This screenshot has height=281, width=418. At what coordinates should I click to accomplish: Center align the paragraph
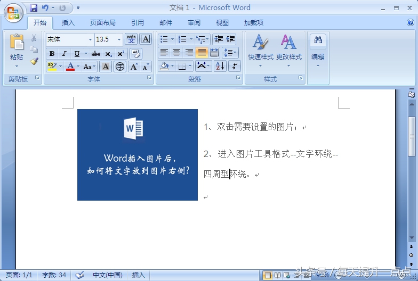coord(176,52)
